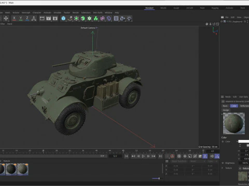This screenshot has width=249, height=186.
Task: Step forward one frame
Action: [x=148, y=156]
